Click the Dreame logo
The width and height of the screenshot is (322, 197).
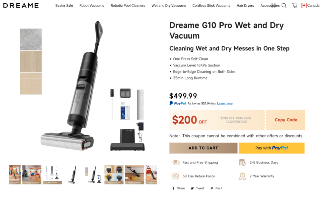click(x=21, y=6)
